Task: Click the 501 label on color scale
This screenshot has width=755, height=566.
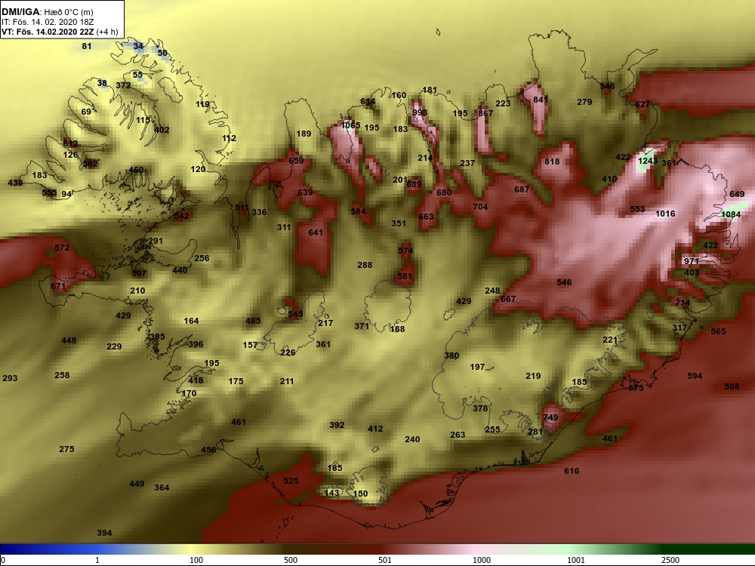Action: pos(385,560)
